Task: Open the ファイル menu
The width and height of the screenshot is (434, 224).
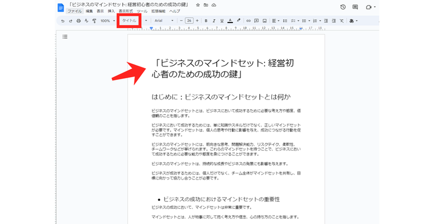Action: click(x=75, y=11)
